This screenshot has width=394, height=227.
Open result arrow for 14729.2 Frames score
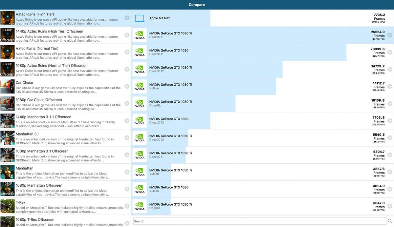(390, 69)
